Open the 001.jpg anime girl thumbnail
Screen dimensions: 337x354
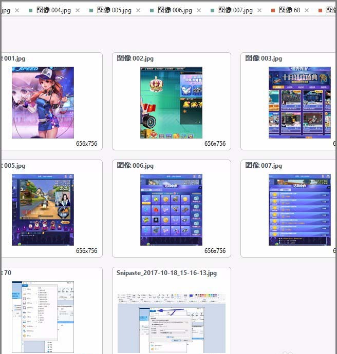pos(43,103)
